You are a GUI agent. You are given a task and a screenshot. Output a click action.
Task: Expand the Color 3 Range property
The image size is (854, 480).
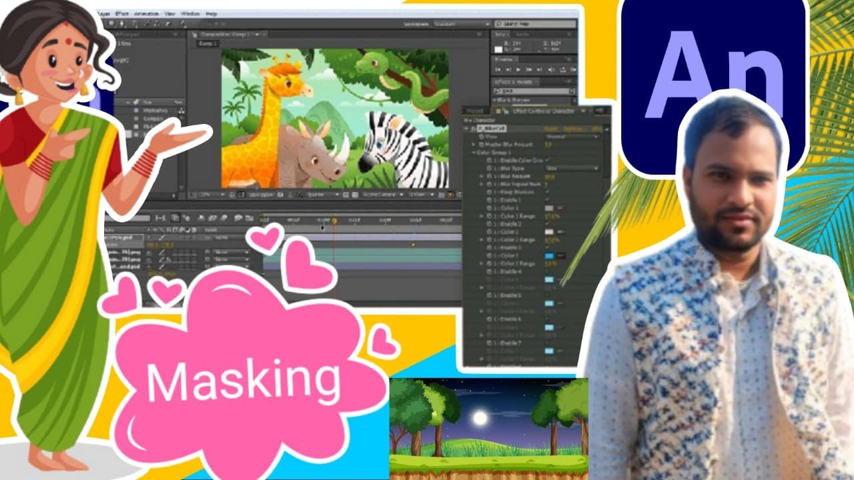click(x=481, y=264)
